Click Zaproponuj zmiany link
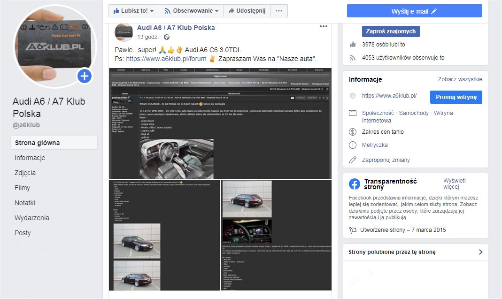 (x=386, y=160)
